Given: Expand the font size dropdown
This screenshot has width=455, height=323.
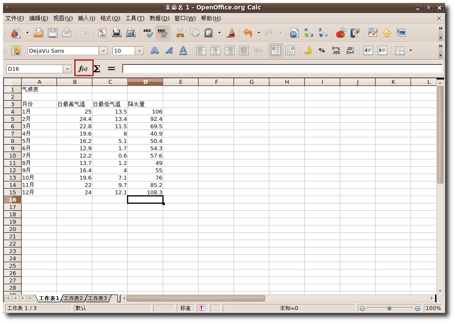Looking at the screenshot, I should click(139, 51).
